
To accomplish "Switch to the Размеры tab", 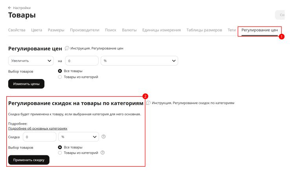I will (56, 30).
